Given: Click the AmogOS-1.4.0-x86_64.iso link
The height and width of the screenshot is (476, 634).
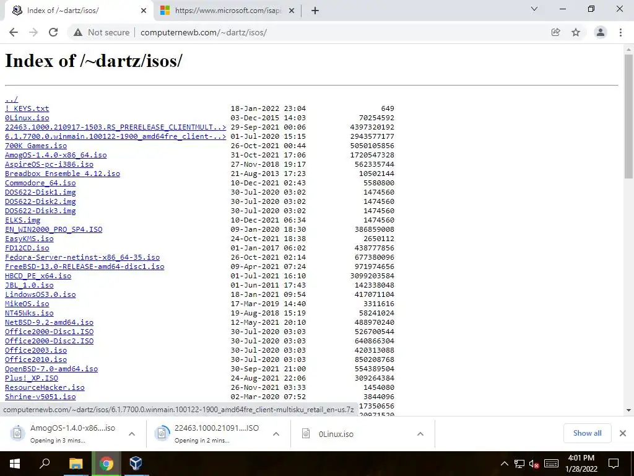Looking at the screenshot, I should [56, 155].
